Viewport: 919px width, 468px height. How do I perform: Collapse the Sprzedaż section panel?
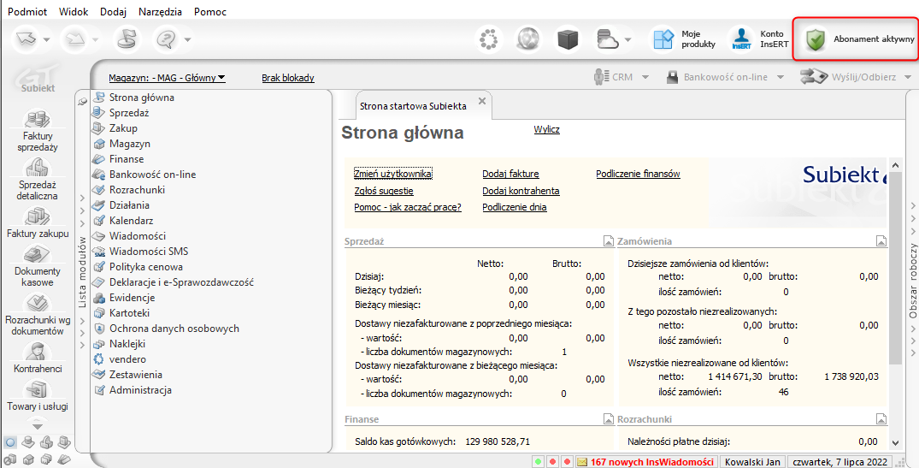608,241
